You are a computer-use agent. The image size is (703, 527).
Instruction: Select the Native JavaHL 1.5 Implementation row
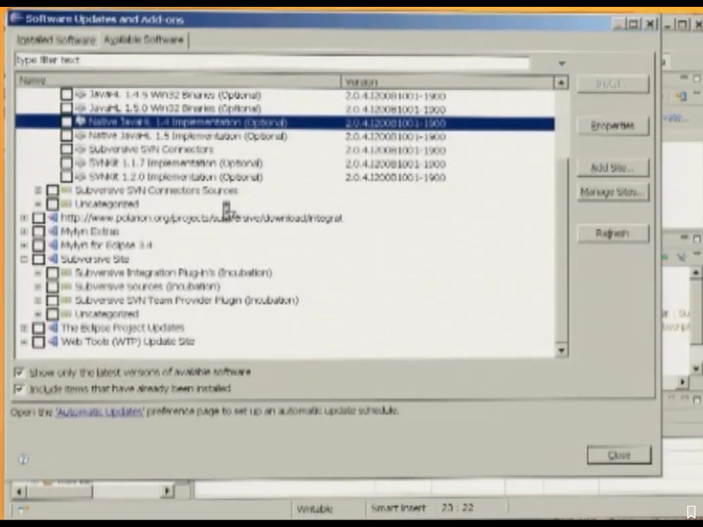point(285,136)
